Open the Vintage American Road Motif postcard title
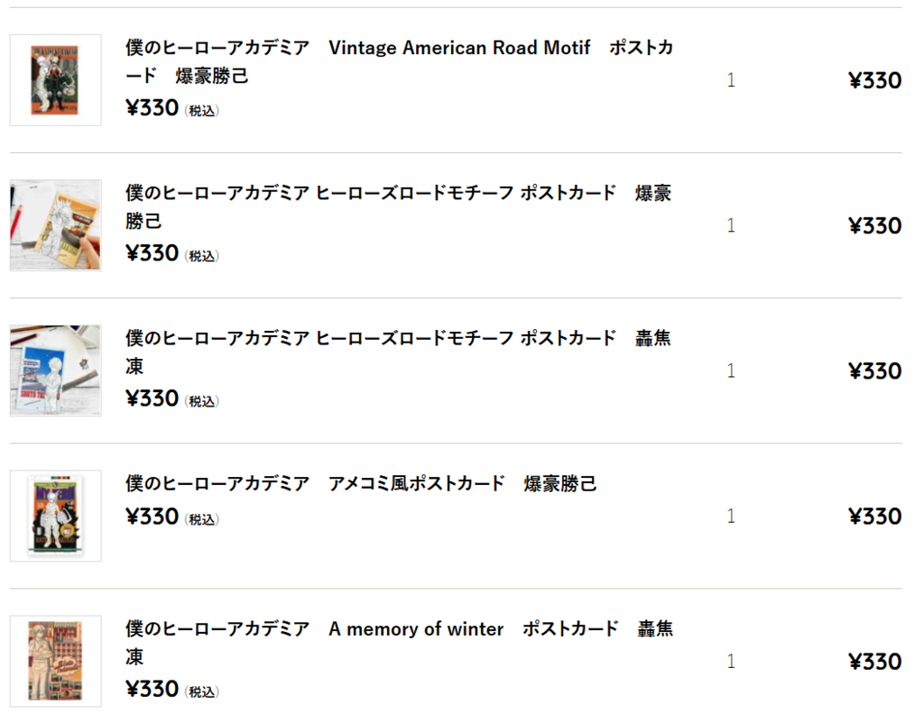The image size is (924, 723). (x=399, y=61)
